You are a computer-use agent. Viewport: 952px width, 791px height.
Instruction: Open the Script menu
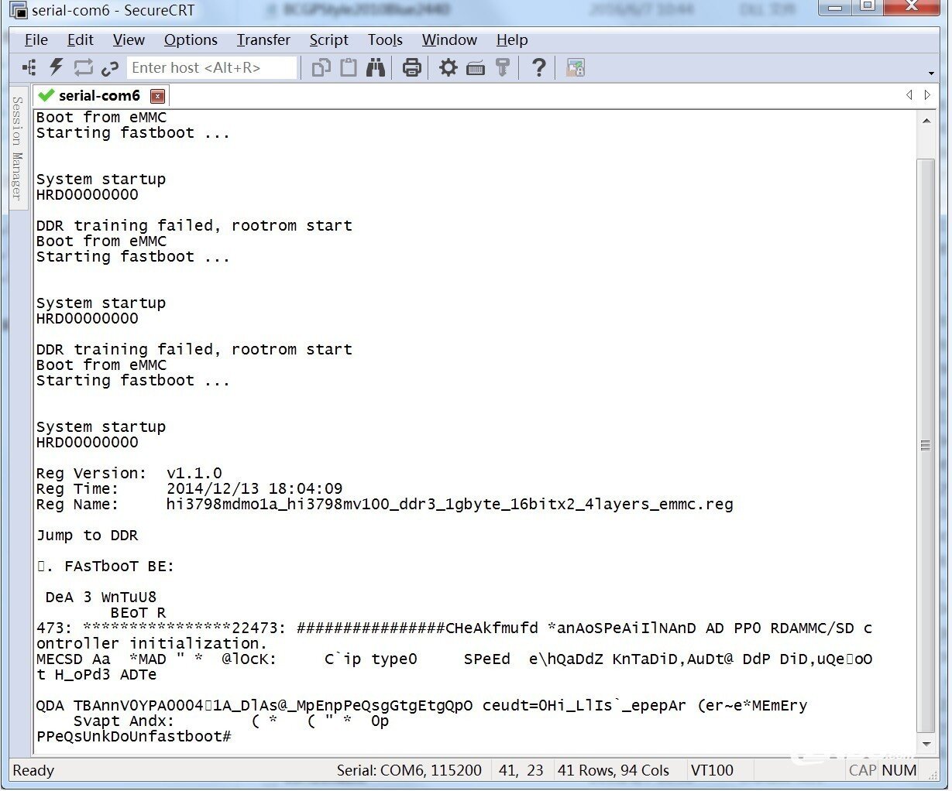(x=328, y=40)
